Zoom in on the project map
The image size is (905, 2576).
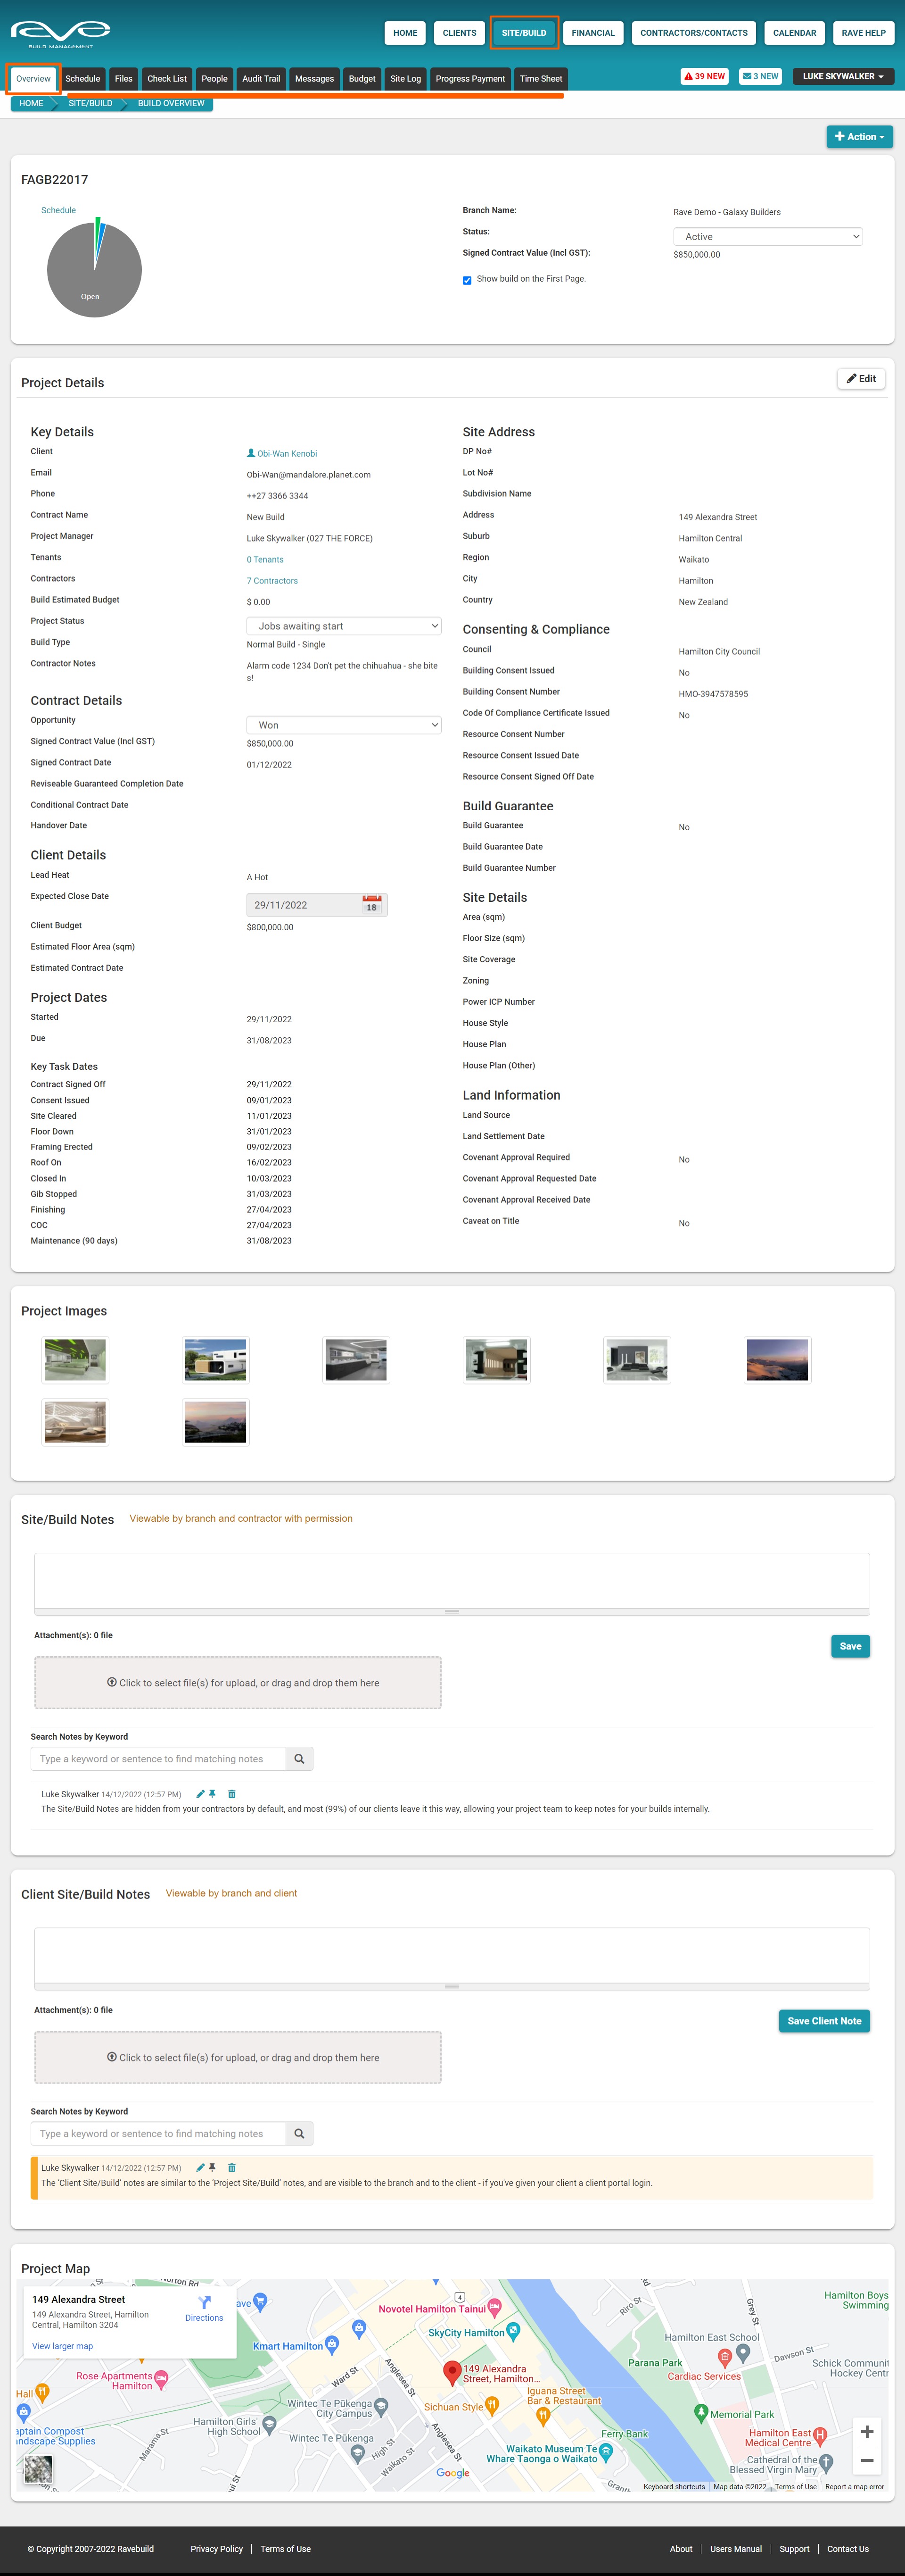pyautogui.click(x=866, y=2432)
